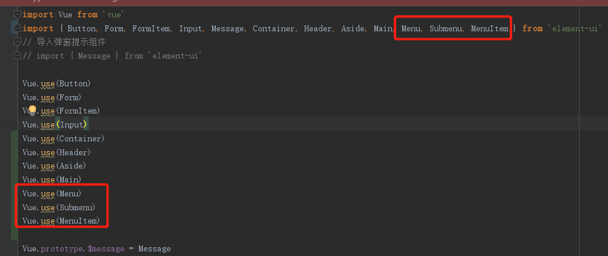Place cursor on Submenu in the import list
This screenshot has height=256, width=608.
coord(446,28)
